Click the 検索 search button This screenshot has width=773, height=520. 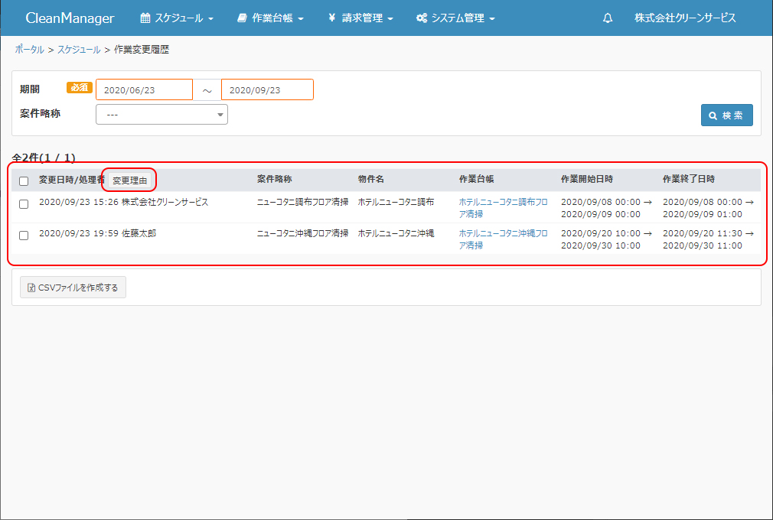(x=726, y=115)
